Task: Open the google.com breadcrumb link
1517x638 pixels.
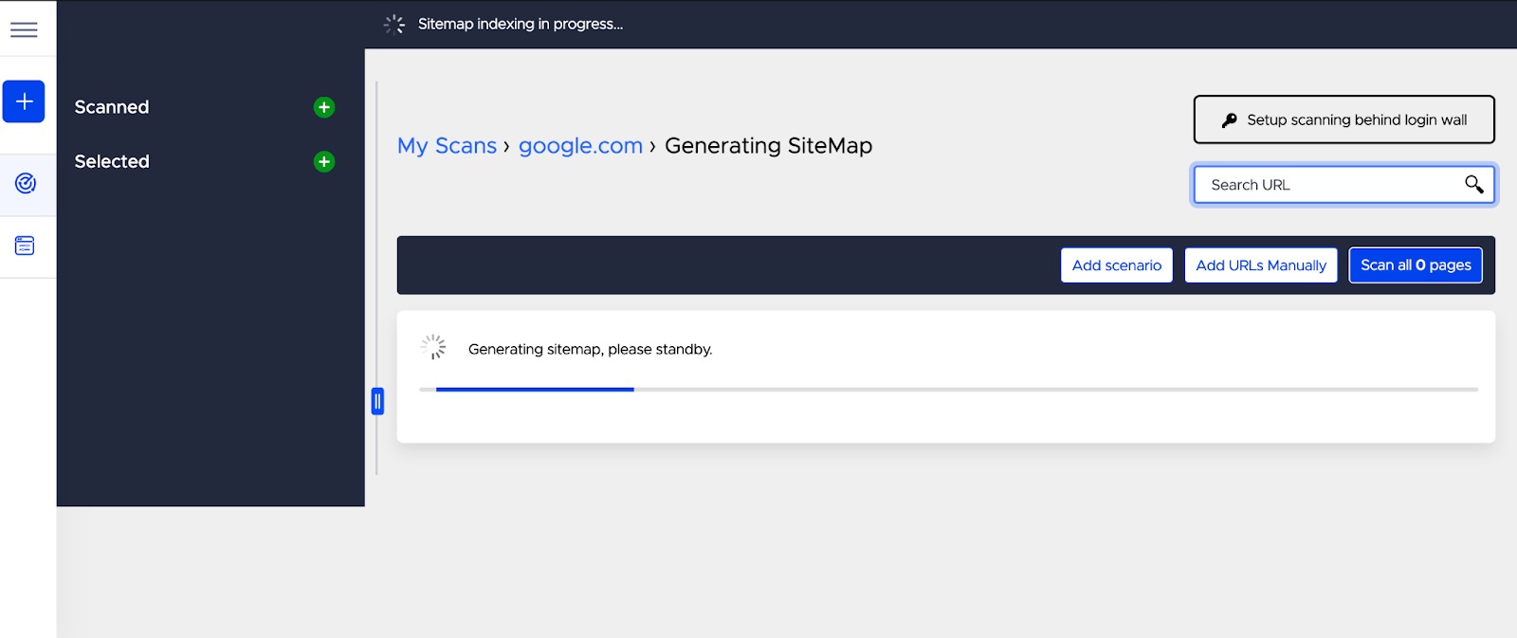Action: click(x=580, y=146)
